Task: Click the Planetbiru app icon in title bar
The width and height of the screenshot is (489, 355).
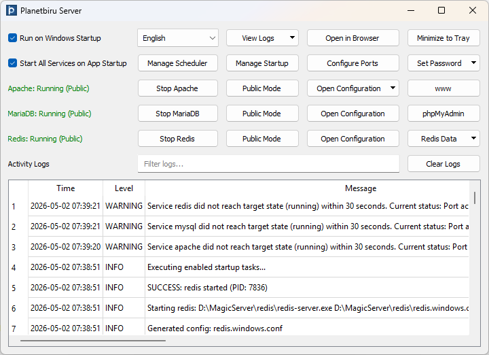Action: 12,10
